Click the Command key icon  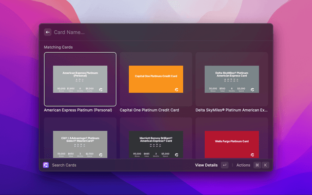coord(257,165)
